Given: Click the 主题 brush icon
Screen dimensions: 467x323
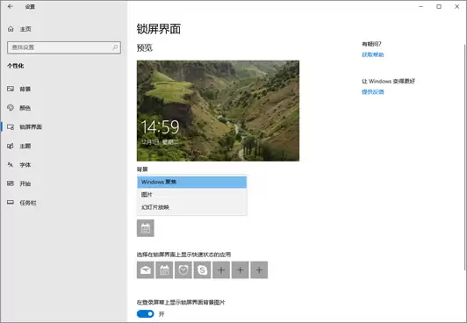Looking at the screenshot, I should [x=11, y=146].
